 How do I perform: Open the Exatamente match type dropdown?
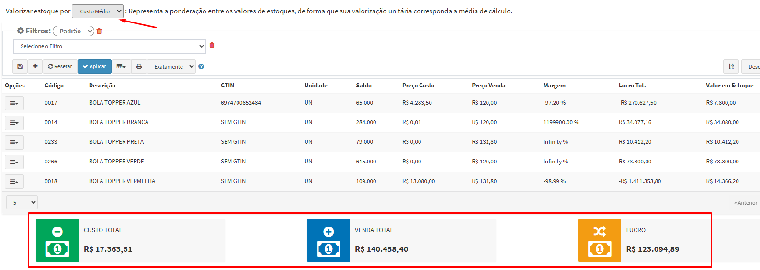pos(171,67)
